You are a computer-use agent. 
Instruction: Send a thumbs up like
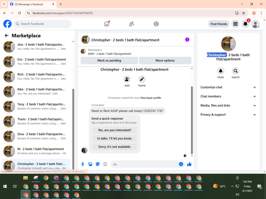(x=189, y=165)
